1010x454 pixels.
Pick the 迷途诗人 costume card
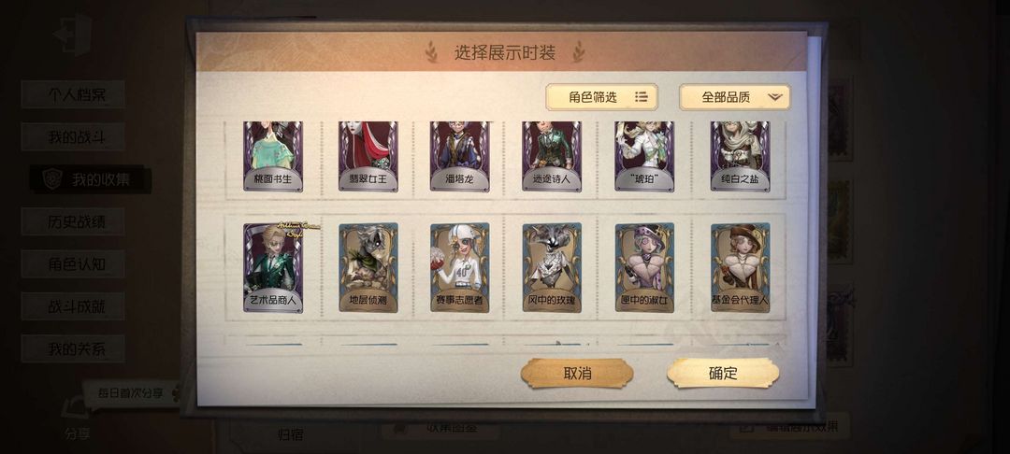552,156
